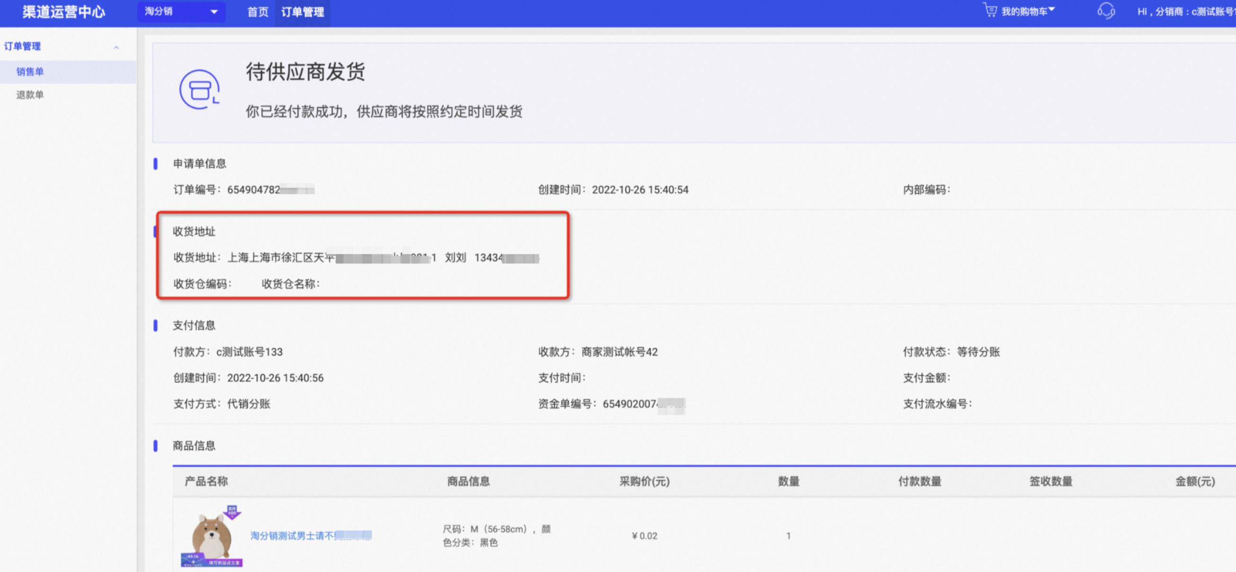Go to the 首页 tab

(258, 12)
